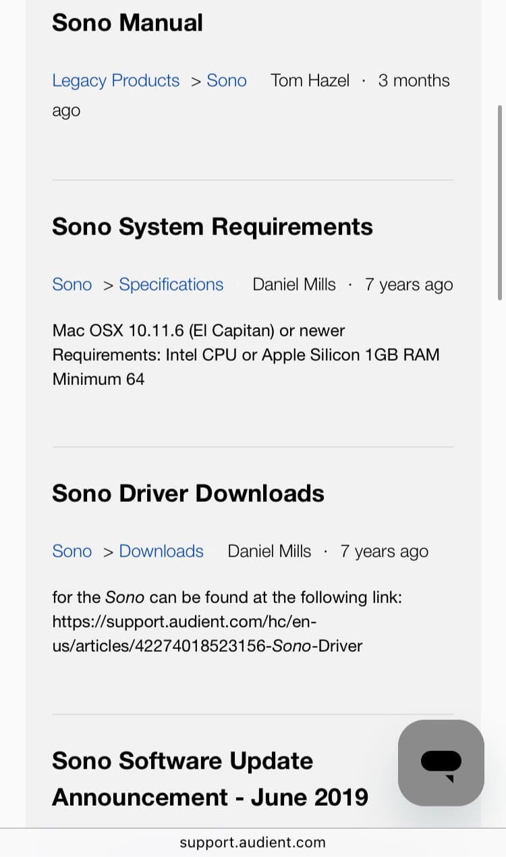This screenshot has height=857, width=506.
Task: Select Sono breadcrumb beside Specifications
Action: tap(72, 284)
